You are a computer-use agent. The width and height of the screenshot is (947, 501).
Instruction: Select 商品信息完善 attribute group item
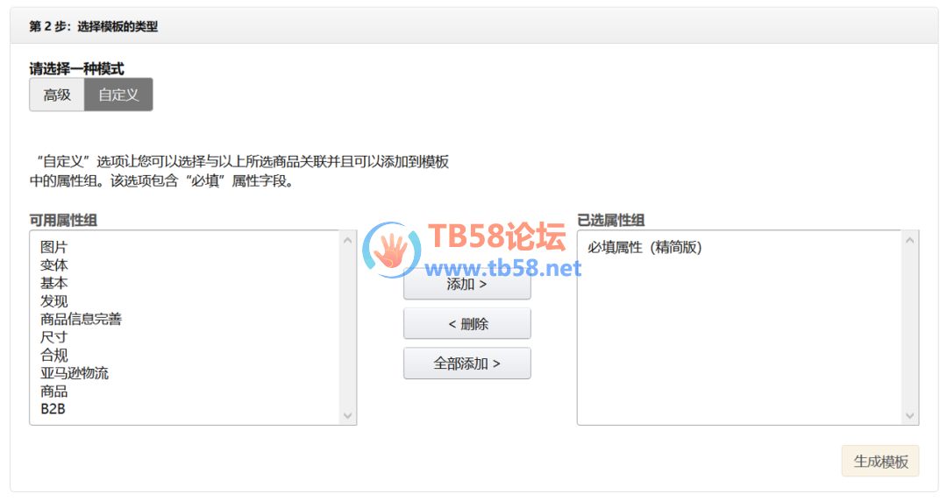pyautogui.click(x=81, y=319)
